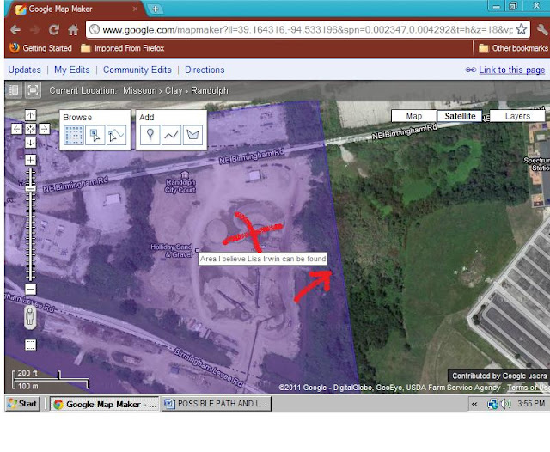Toggle the side panel icon in map header
550x452 pixels.
14,90
